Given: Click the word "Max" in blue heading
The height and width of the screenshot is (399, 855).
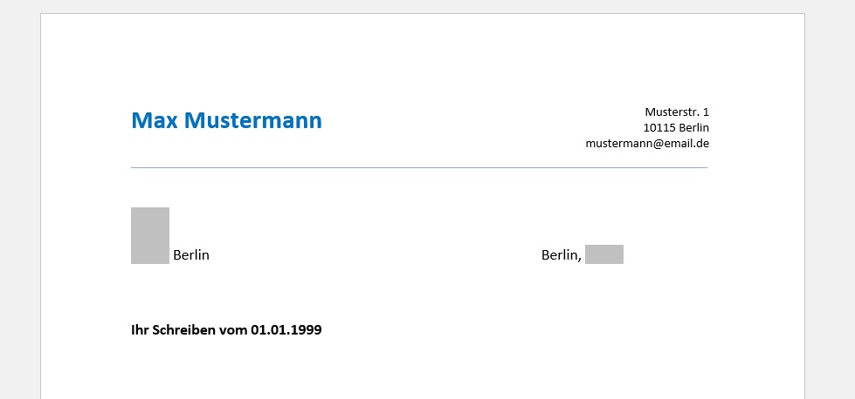Looking at the screenshot, I should coord(155,119).
